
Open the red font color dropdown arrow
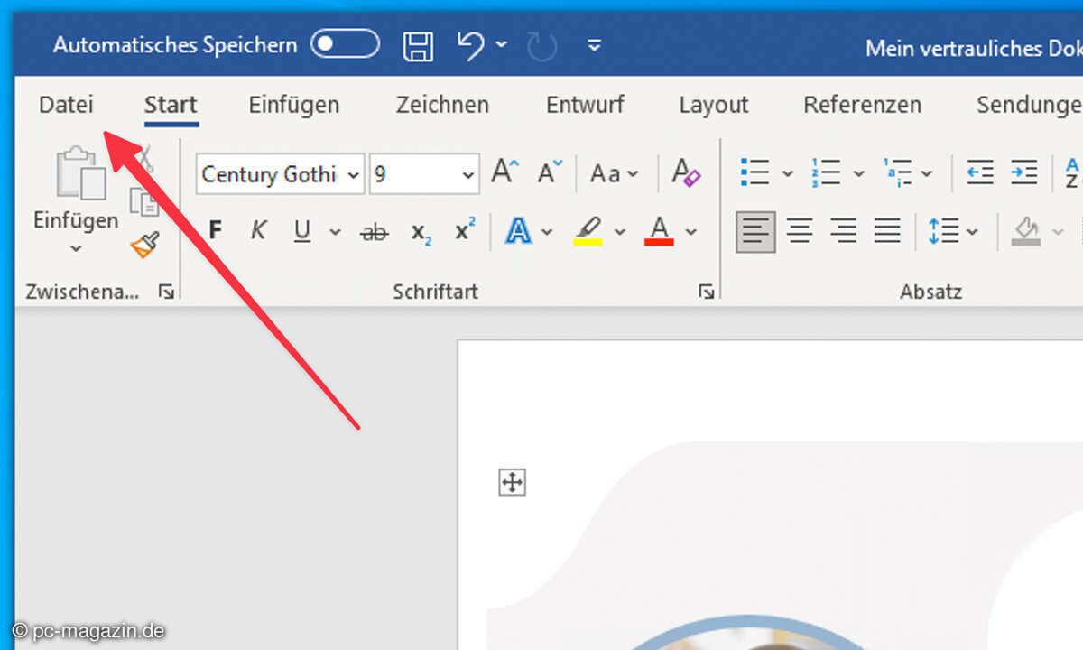tap(691, 232)
